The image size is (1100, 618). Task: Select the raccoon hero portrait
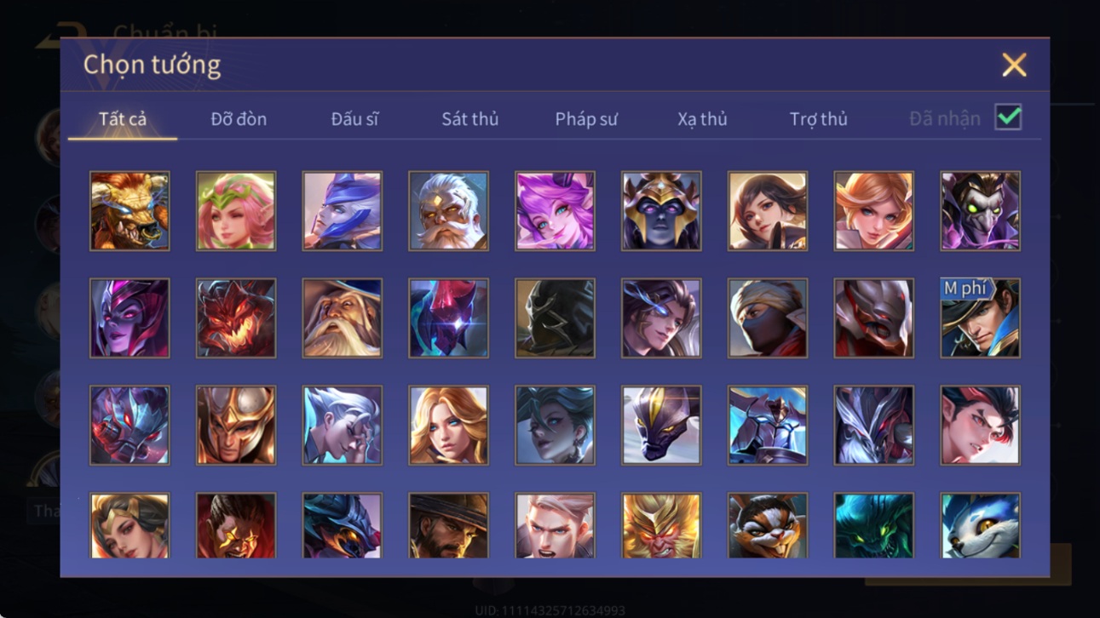click(x=768, y=526)
